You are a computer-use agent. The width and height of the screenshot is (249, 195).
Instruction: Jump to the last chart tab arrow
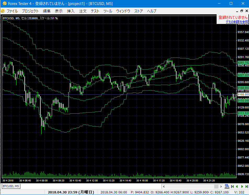point(247,186)
